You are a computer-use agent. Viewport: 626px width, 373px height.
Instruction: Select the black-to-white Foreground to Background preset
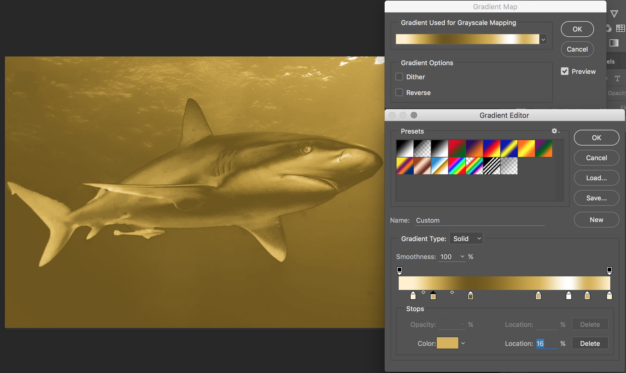pos(405,148)
